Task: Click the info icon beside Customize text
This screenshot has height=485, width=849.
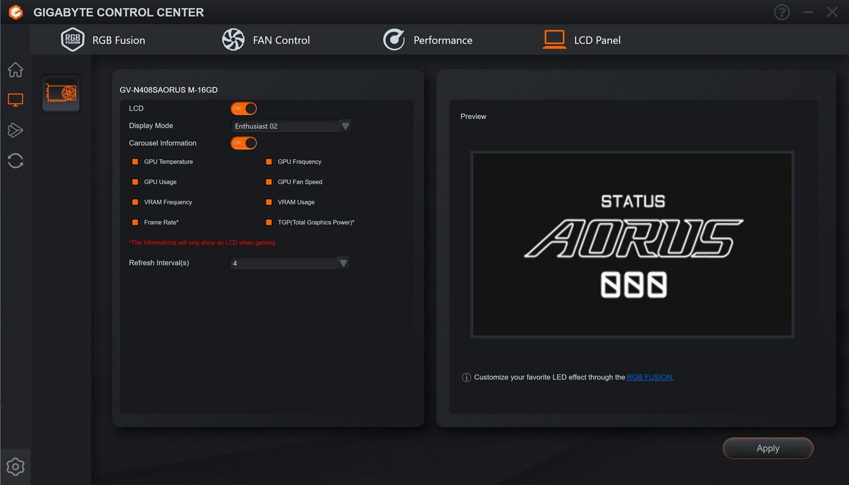Action: [466, 377]
